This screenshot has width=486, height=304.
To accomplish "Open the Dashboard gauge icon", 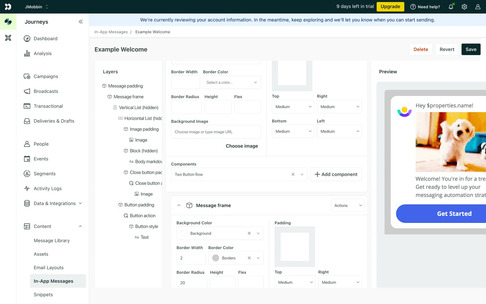I will coord(27,39).
